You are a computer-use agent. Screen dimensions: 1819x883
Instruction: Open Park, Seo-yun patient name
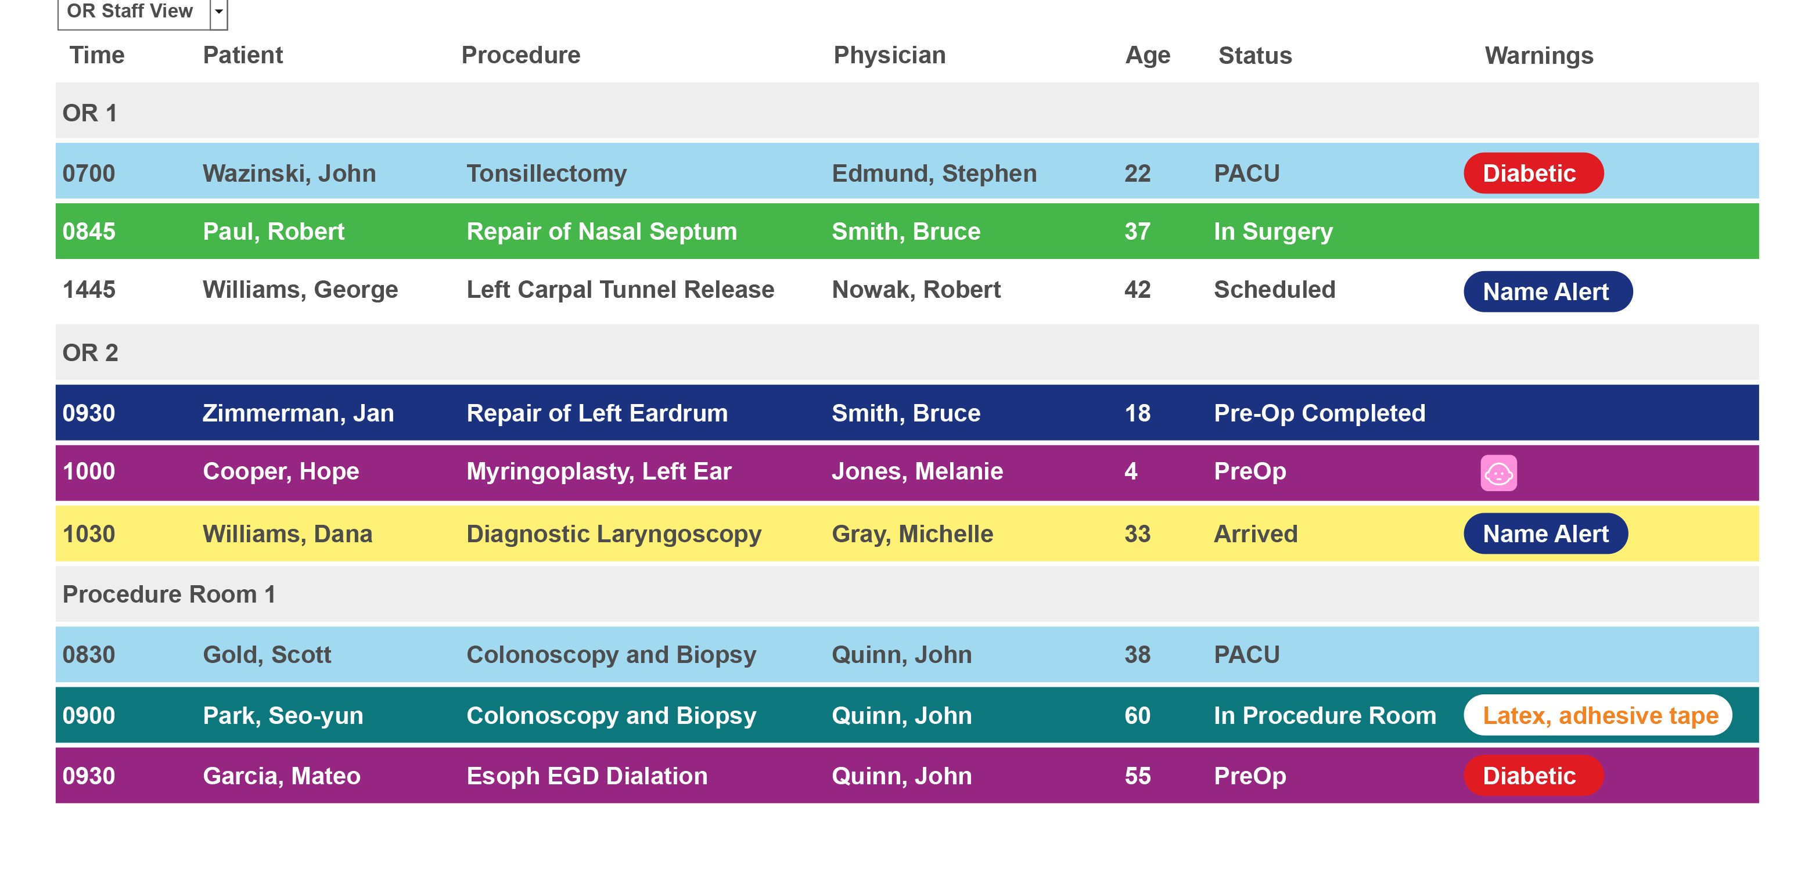point(282,715)
